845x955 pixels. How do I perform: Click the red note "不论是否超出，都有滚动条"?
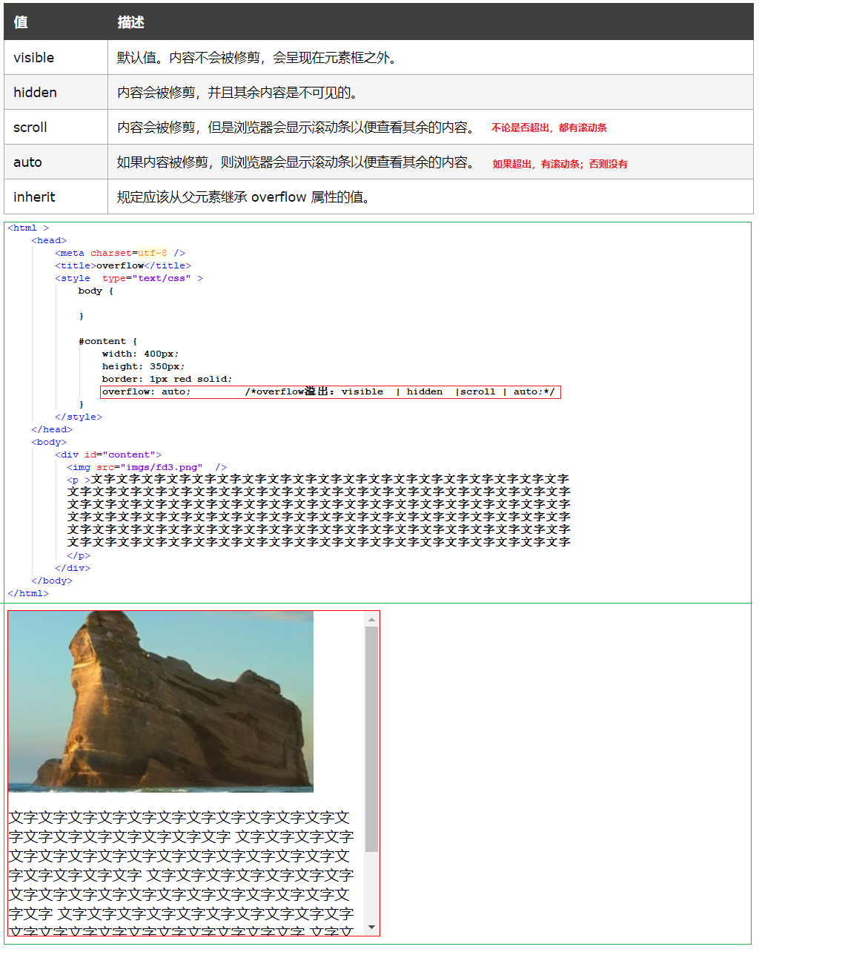(549, 128)
